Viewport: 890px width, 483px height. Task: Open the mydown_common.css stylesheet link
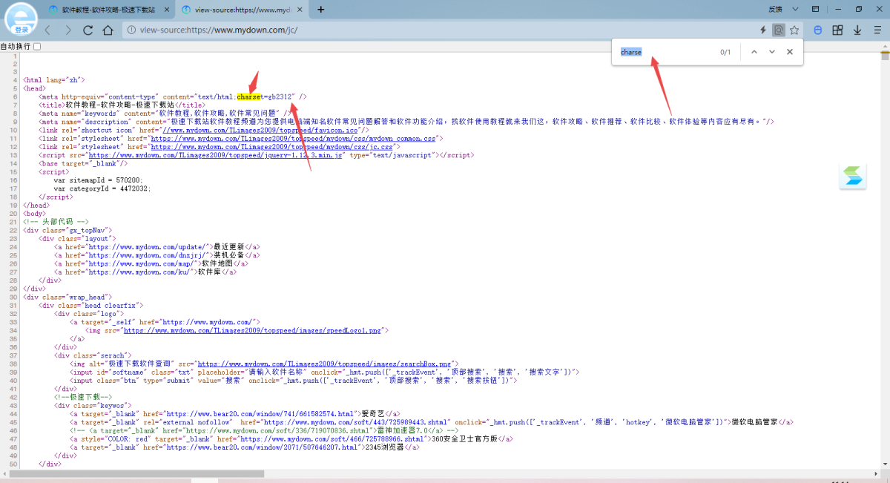pyautogui.click(x=294, y=138)
